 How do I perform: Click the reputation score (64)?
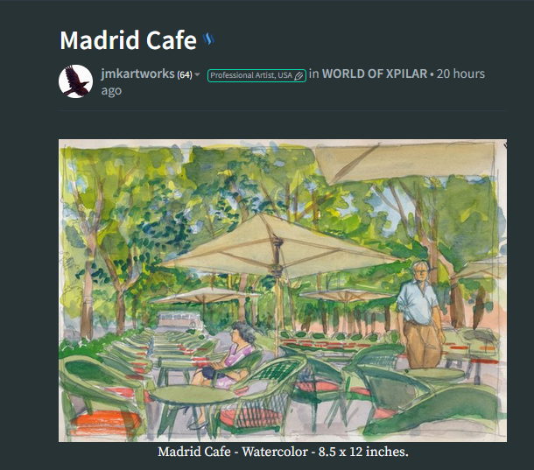185,74
